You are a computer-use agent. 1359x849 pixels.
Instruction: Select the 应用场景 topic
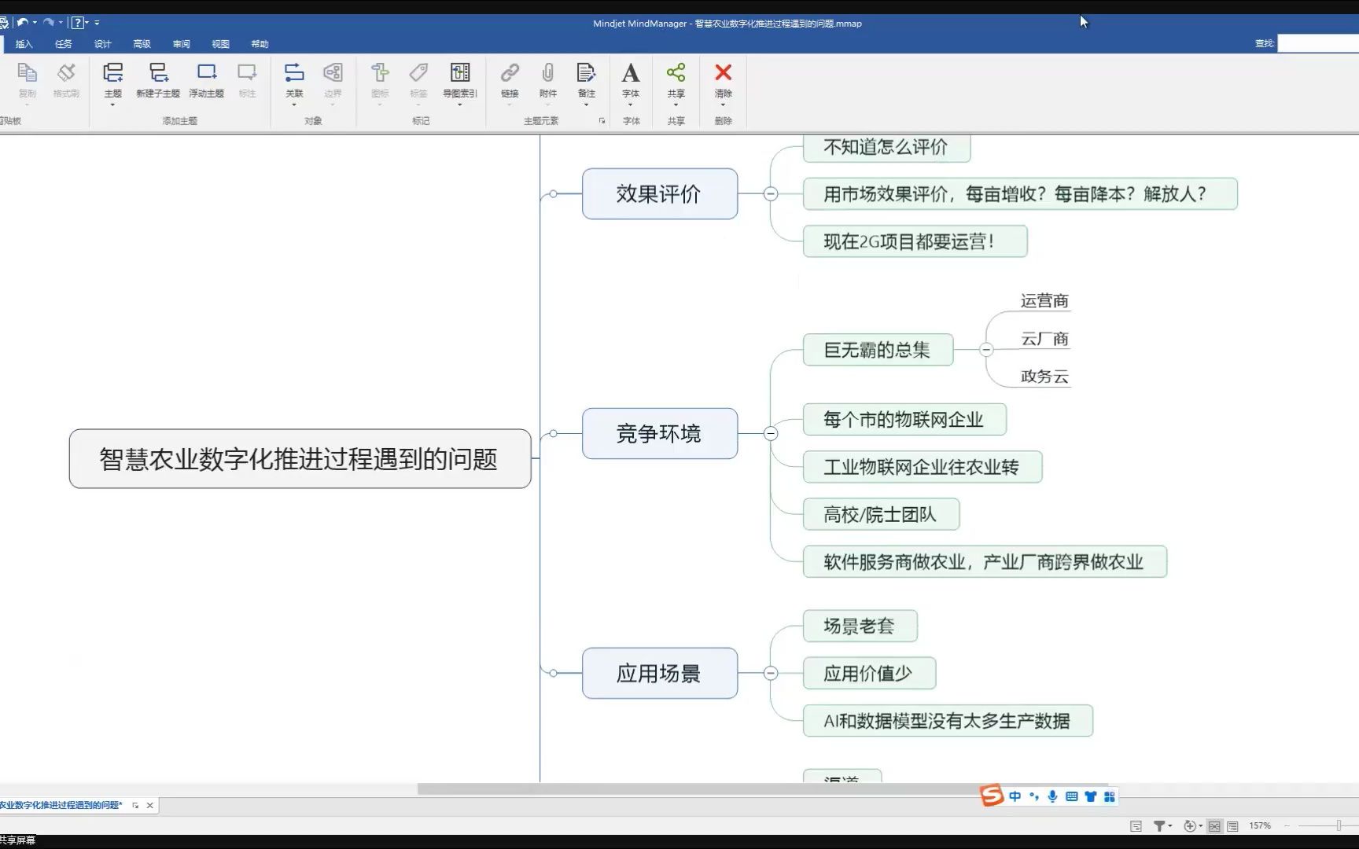[660, 673]
